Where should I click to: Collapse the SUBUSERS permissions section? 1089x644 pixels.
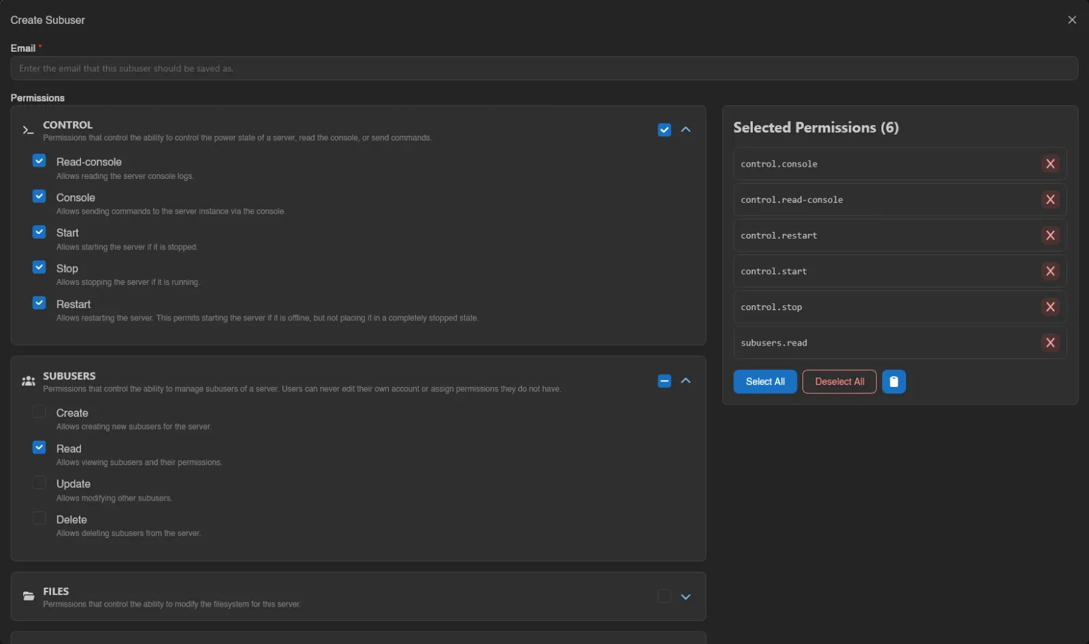685,381
